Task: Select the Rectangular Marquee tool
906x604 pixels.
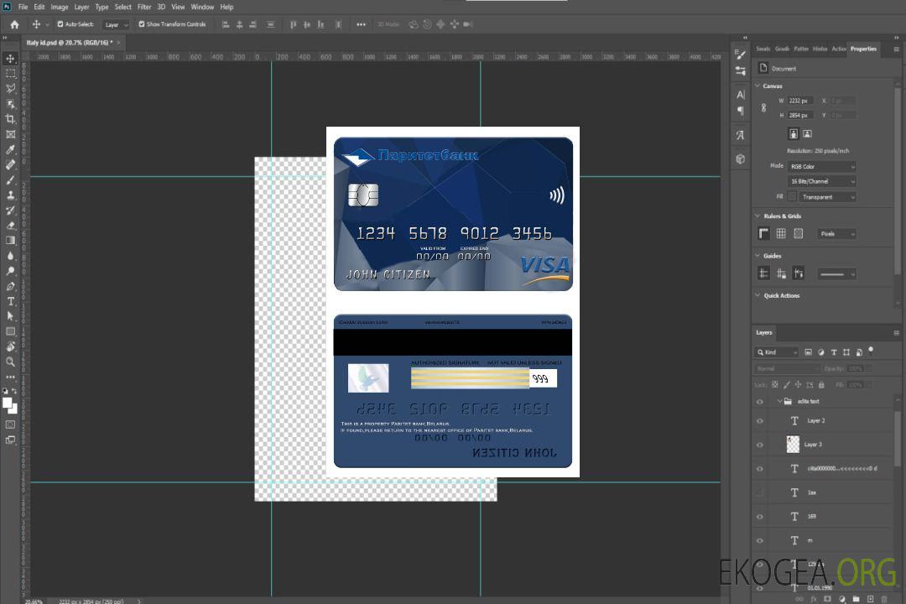Action: coord(10,74)
